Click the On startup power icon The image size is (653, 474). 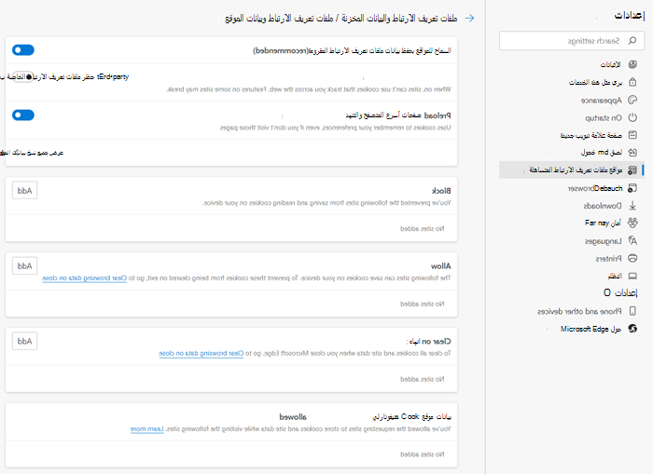(x=632, y=117)
